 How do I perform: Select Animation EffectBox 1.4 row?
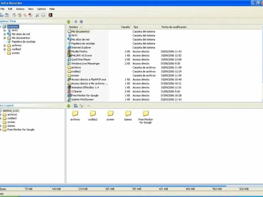pyautogui.click(x=85, y=87)
